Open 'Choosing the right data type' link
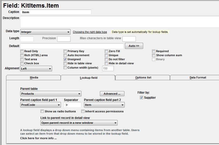Viewport: 219px width, 145px height. (90, 32)
